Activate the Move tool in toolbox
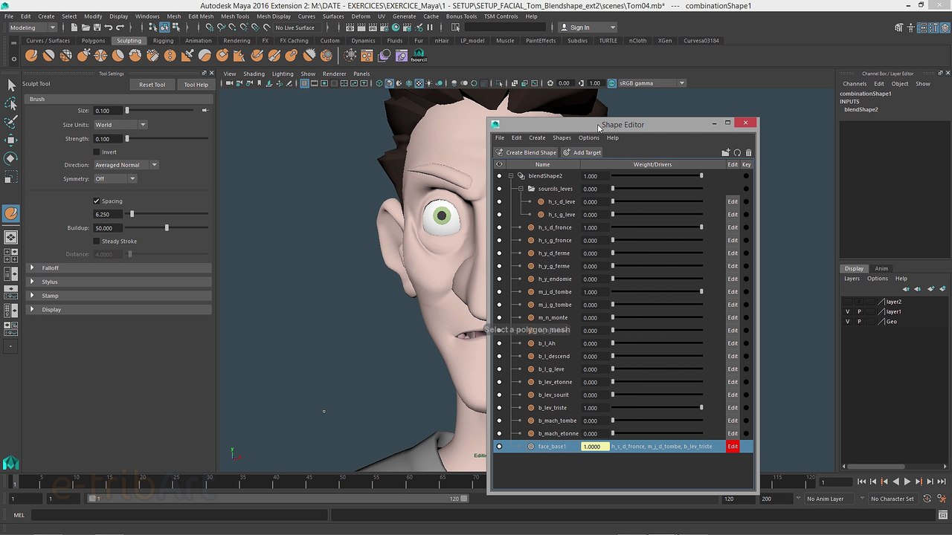 (11, 140)
